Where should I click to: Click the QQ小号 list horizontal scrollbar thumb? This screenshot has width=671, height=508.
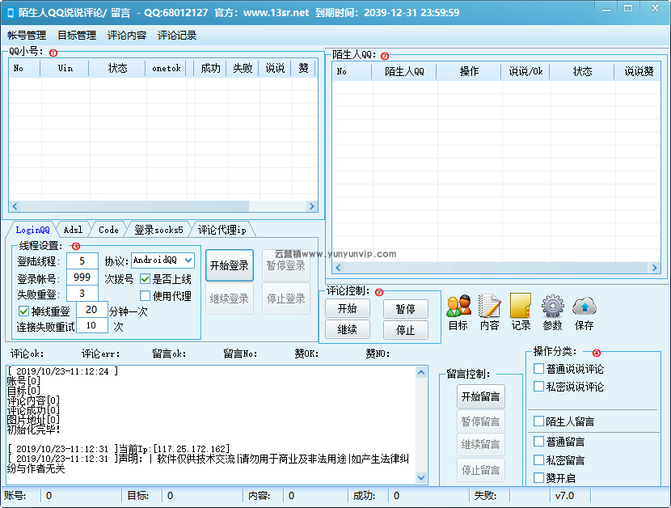[134, 206]
